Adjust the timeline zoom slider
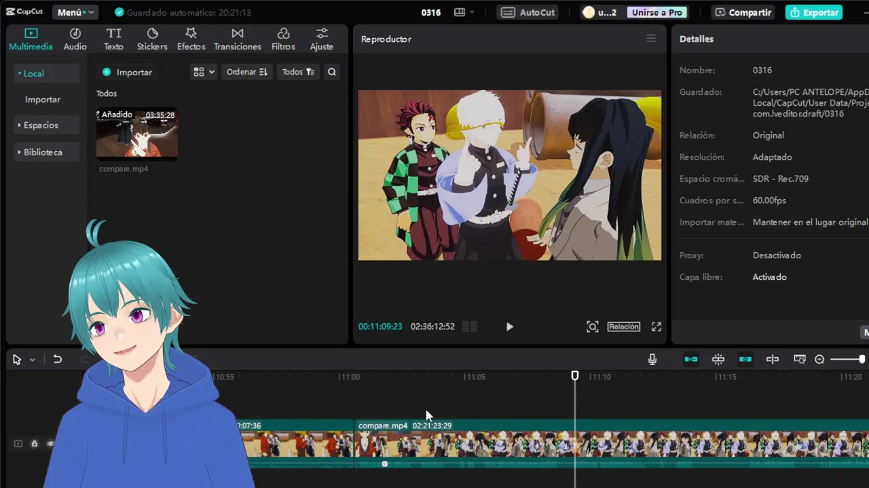869x488 pixels. point(848,359)
